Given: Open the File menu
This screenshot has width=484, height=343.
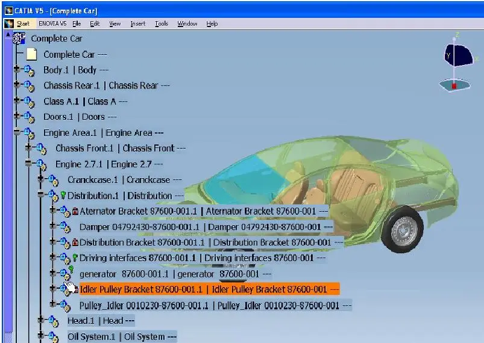Looking at the screenshot, I should tap(77, 23).
